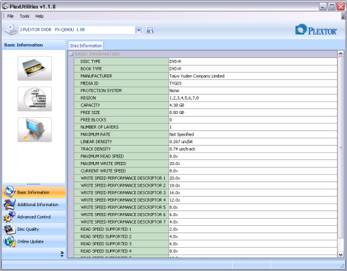Click the MEDIA ID value TYG03
This screenshot has height=271, width=347.
(175, 83)
